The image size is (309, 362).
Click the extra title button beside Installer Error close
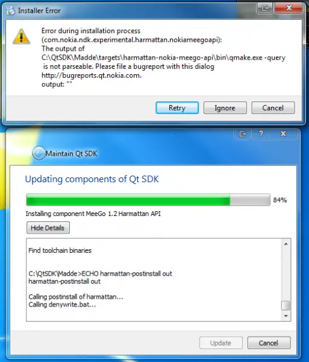coord(265,8)
